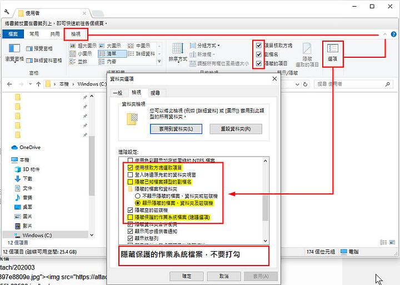Choose 小圖示 small icons layout
This screenshot has width=400, height=285.
point(81,53)
